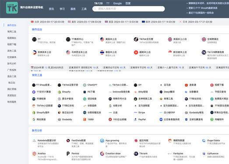Click the Analisa icon
229x164 pixels.
[34, 154]
